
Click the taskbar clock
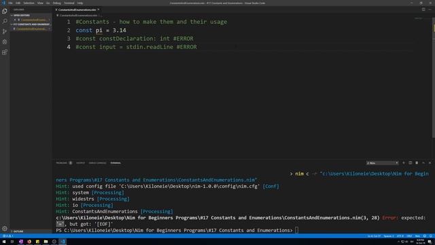coord(420,242)
